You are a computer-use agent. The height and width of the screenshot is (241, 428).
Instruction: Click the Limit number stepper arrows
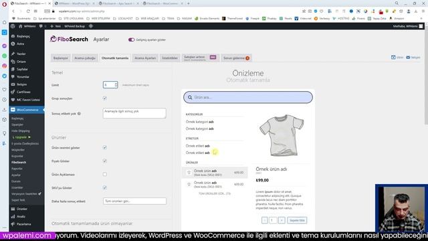pyautogui.click(x=116, y=85)
